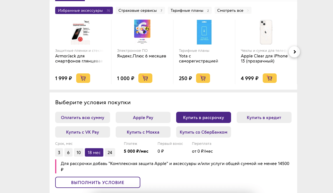Click cart icon under Яндекс.Плюс 6 месяцев
Viewport: 333px width, 193px height.
(145, 78)
